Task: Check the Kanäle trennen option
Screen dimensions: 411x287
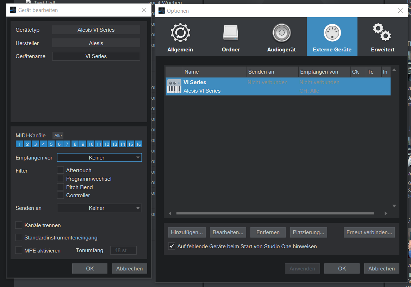Action: [x=19, y=225]
